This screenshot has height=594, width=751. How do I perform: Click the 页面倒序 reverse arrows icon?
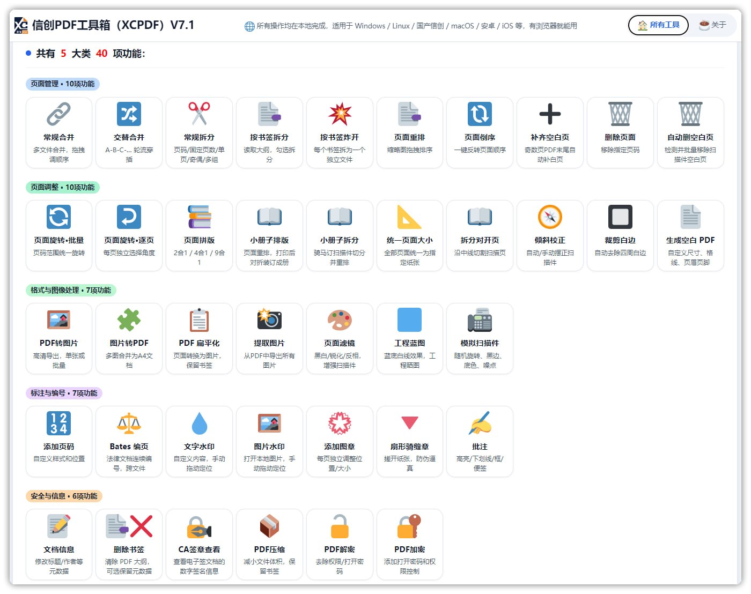pos(480,114)
